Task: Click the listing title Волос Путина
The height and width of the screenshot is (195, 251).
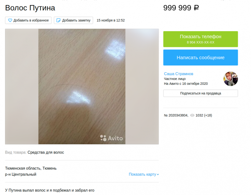Action: (30, 8)
